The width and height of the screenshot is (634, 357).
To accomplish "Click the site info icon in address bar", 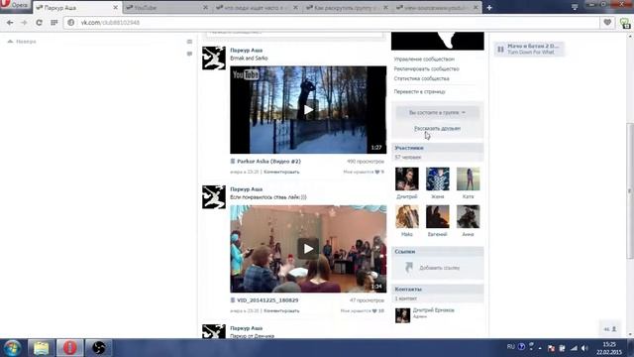I will pyautogui.click(x=71, y=23).
